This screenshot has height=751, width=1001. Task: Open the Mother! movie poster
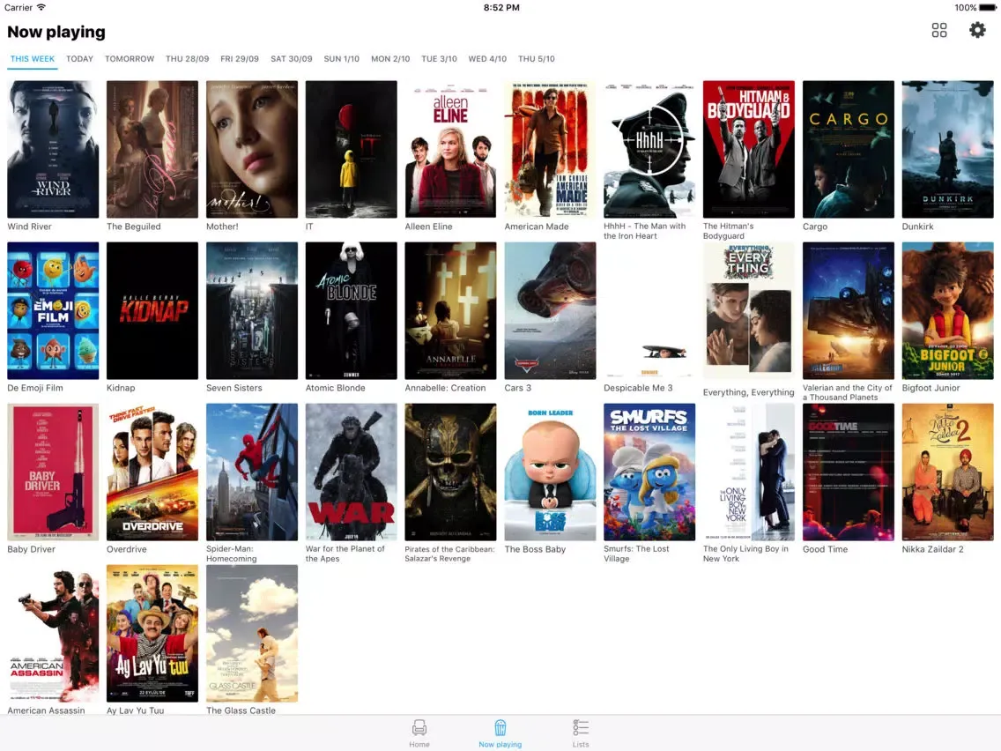click(251, 150)
